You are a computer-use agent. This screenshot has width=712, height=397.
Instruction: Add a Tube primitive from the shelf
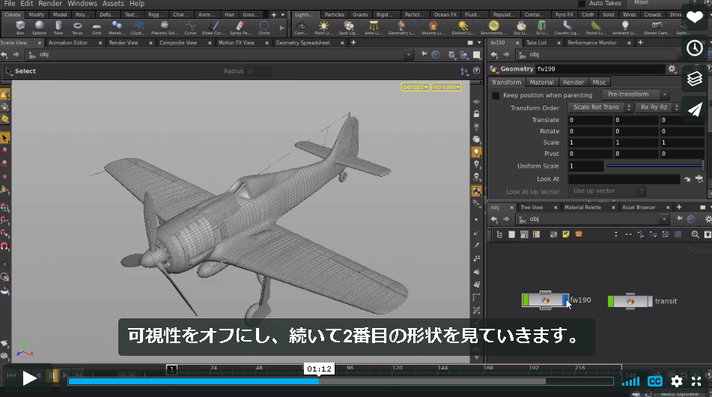pos(58,27)
